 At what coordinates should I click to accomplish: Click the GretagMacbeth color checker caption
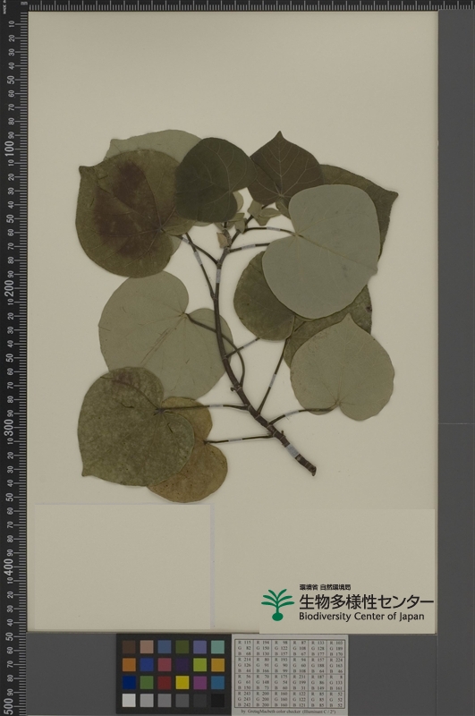coord(290,712)
